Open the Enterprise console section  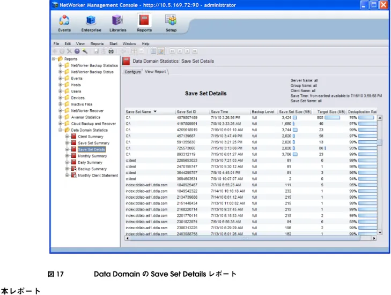91,24
